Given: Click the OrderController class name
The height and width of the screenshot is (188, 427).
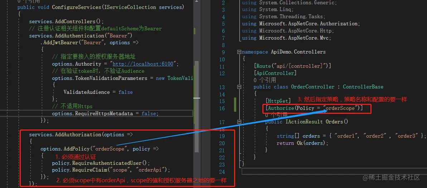Looking at the screenshot, I should pos(312,87).
